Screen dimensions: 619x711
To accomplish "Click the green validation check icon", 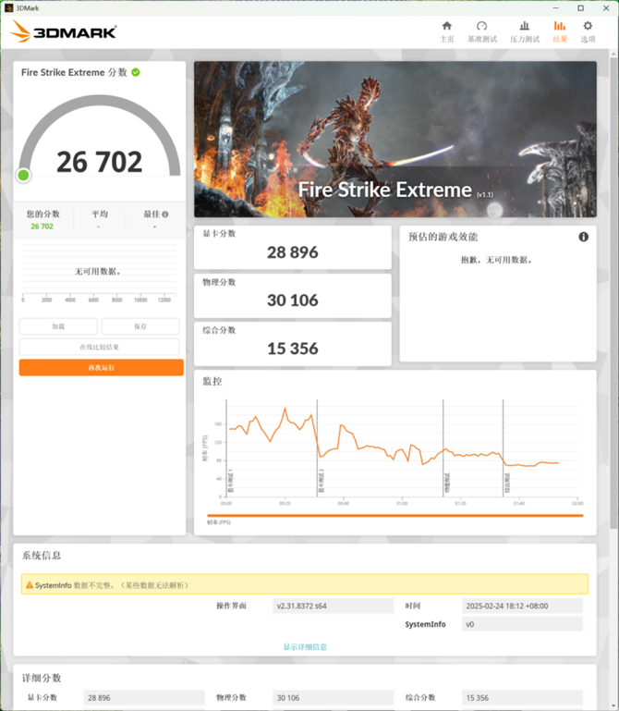I will [136, 72].
